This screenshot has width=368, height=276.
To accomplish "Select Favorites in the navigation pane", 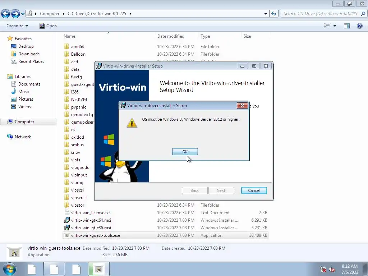I will 23,39.
